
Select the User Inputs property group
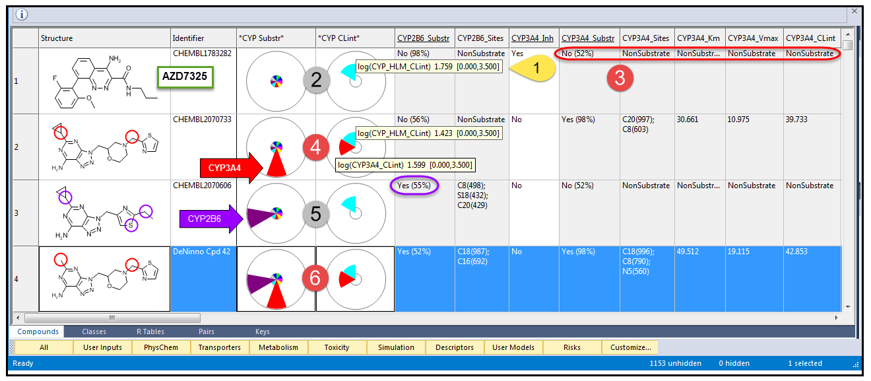[103, 347]
